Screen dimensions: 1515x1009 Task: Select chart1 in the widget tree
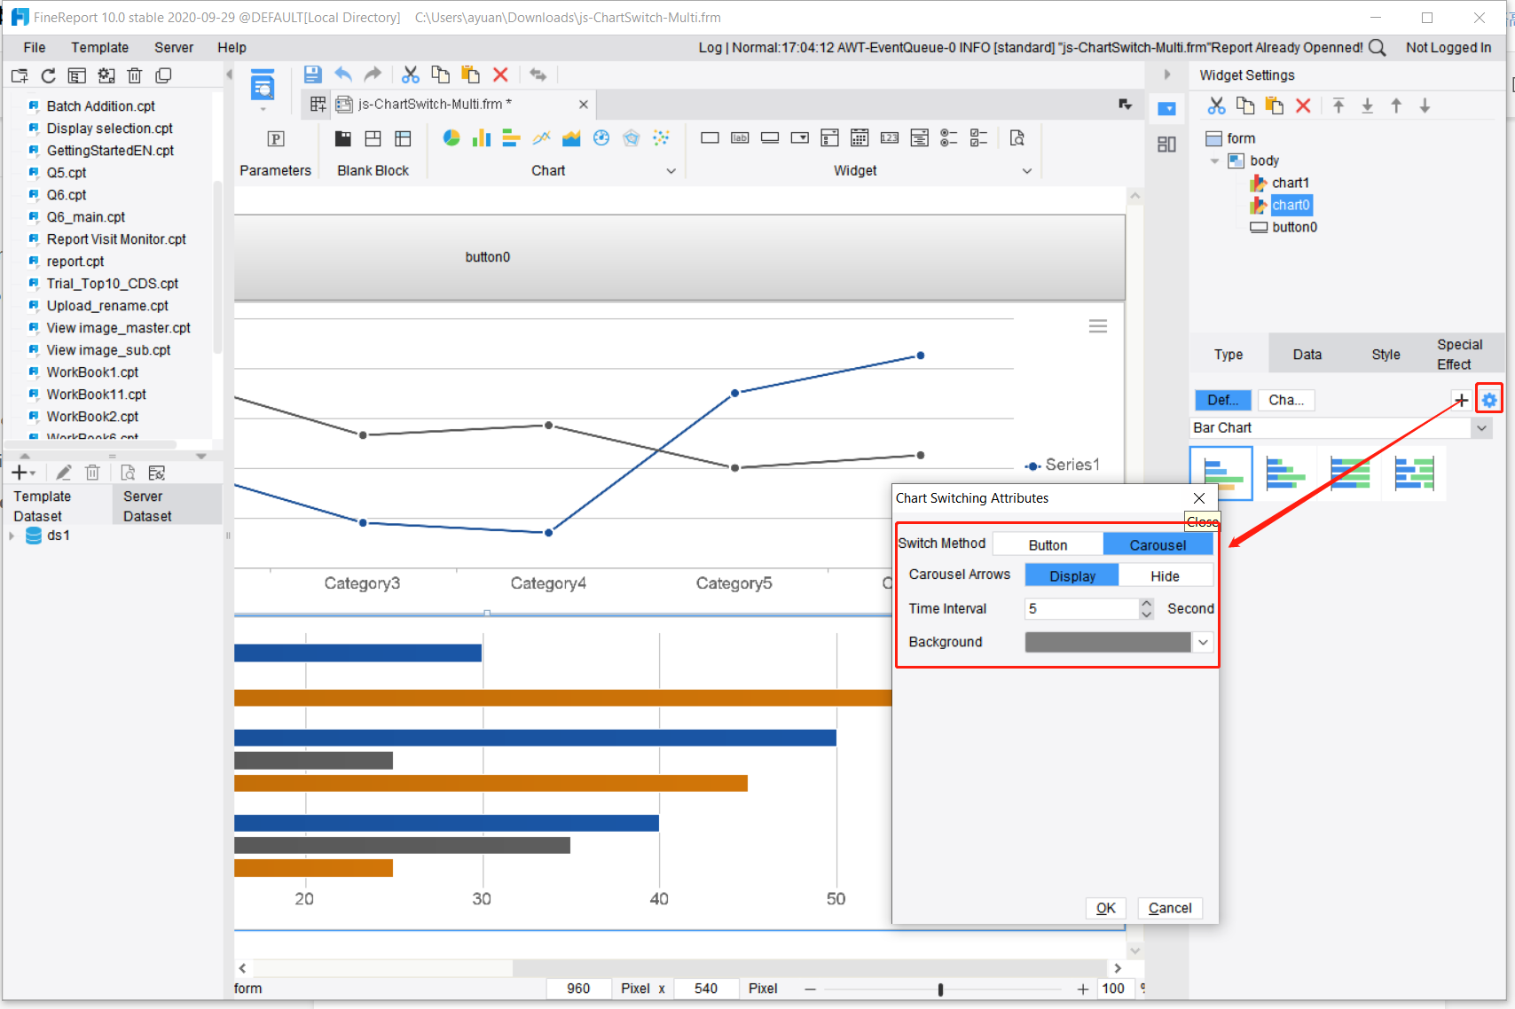[x=1291, y=182]
